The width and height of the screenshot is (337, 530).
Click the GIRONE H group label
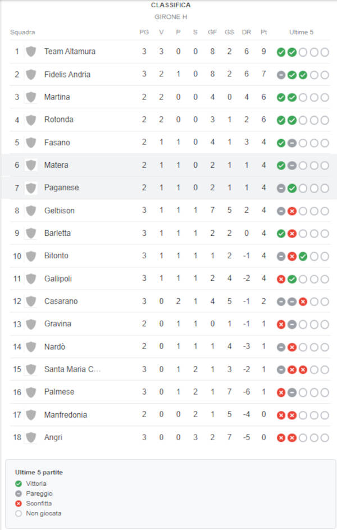pos(171,17)
